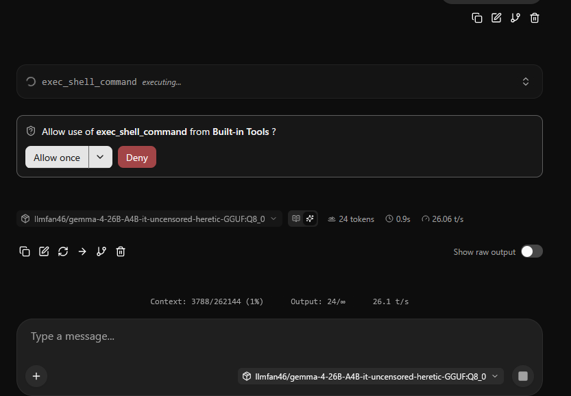Screen dimensions: 571x396
Task: Edit the user message above
Action: (496, 18)
